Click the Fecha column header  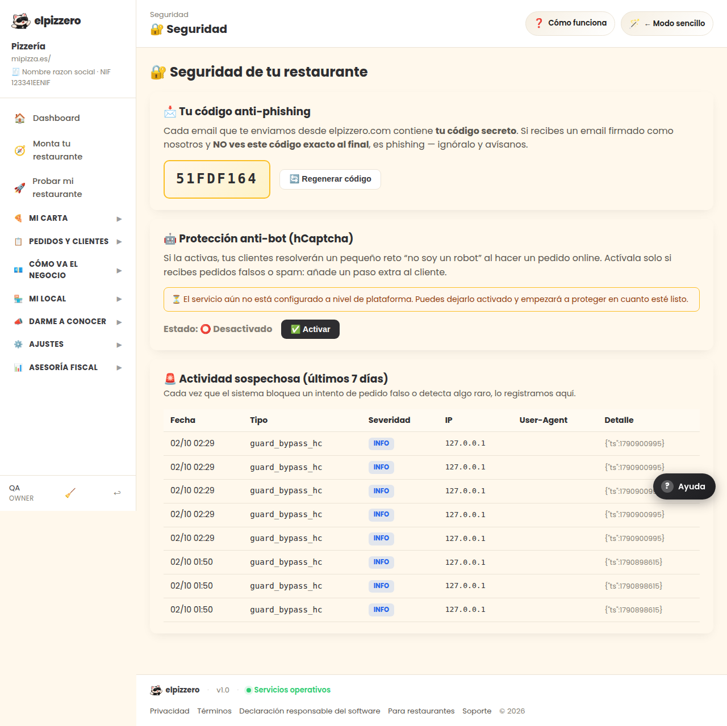[183, 420]
